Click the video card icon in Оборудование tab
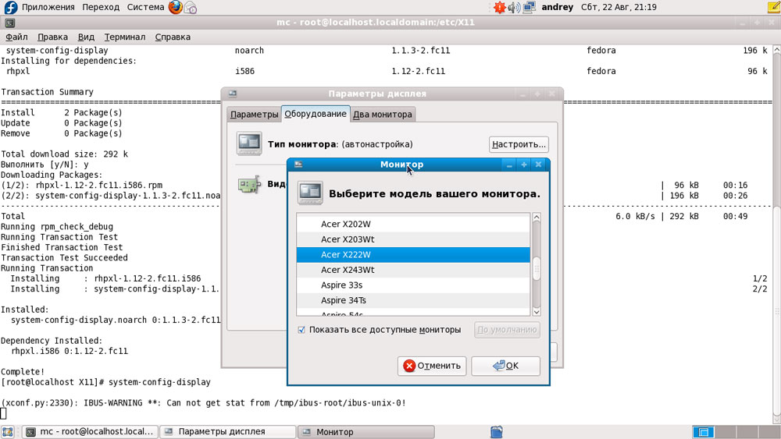 (x=249, y=186)
